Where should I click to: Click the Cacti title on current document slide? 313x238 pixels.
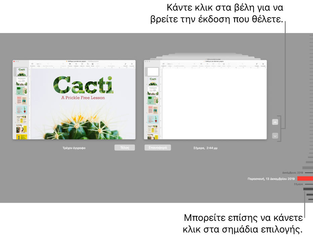(83, 85)
